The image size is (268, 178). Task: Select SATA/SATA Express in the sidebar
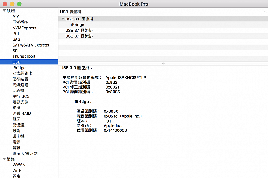(31, 45)
